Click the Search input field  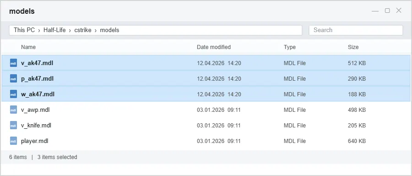click(356, 30)
